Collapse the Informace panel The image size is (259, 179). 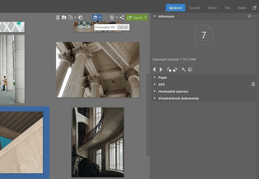point(154,16)
